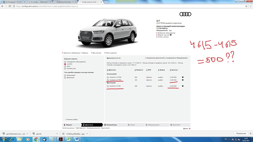Image resolution: width=253 pixels, height=142 pixels.
Task: Bookmark page with star icon
Action: point(246,6)
